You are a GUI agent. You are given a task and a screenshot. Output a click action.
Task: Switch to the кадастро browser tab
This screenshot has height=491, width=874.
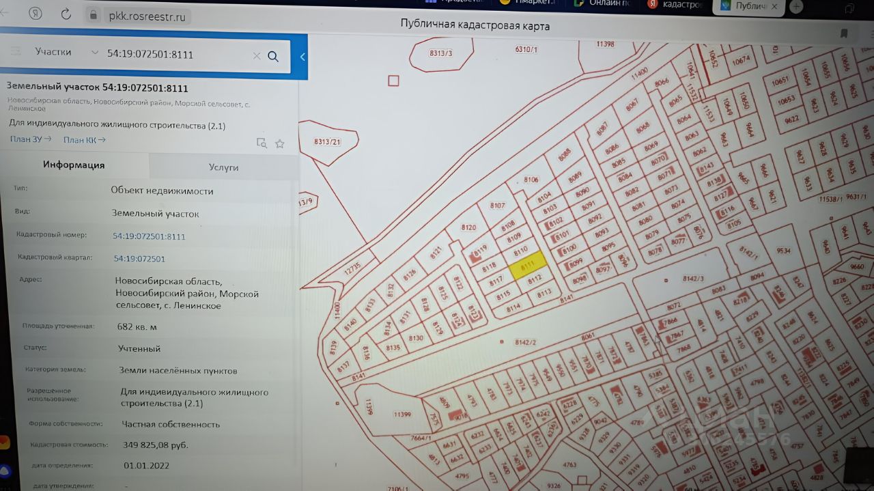(x=676, y=5)
